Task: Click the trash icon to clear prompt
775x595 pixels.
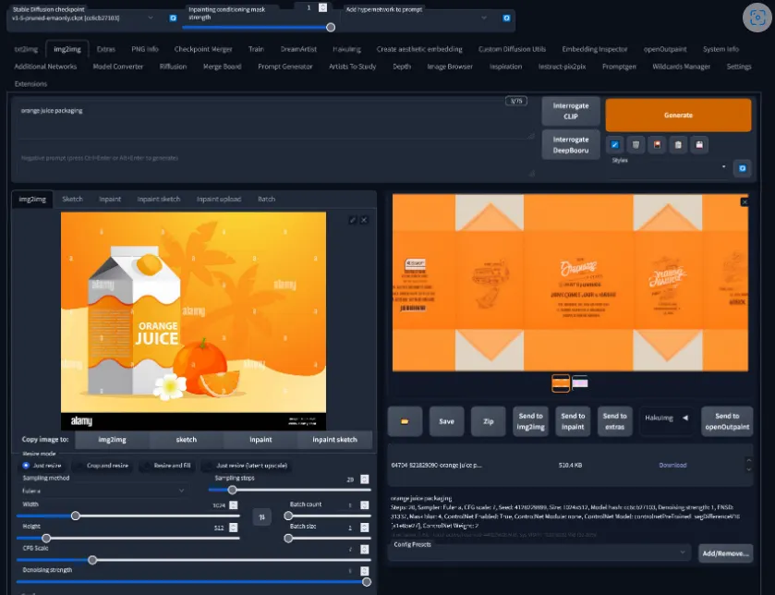Action: [636, 144]
